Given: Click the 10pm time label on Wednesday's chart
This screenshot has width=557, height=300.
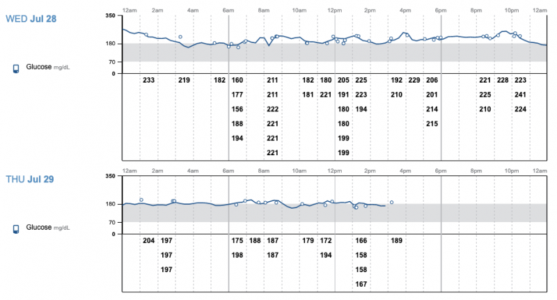Looking at the screenshot, I should pyautogui.click(x=512, y=10).
